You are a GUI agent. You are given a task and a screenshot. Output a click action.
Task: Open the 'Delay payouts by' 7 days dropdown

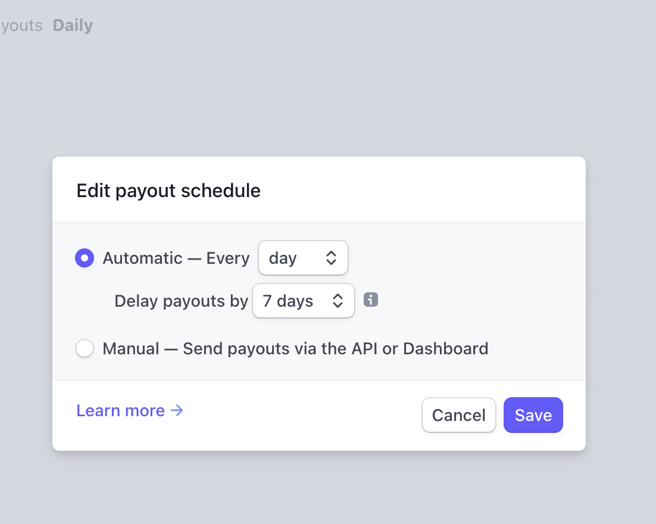point(303,301)
